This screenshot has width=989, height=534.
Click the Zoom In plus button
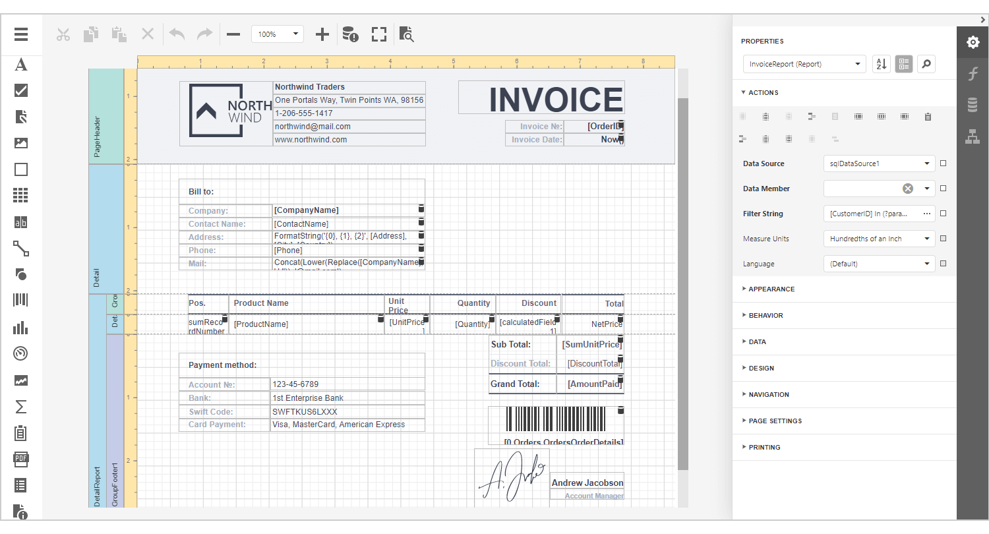pyautogui.click(x=322, y=34)
